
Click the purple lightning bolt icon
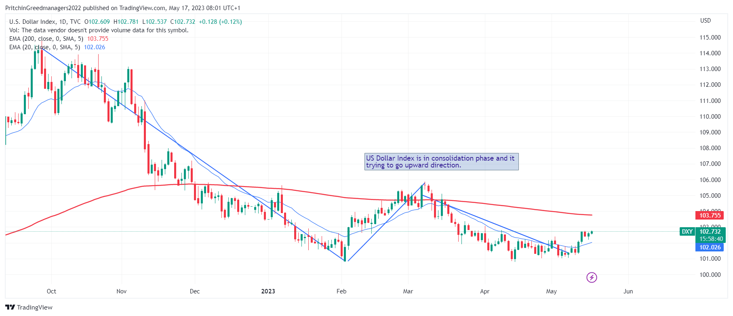[592, 277]
